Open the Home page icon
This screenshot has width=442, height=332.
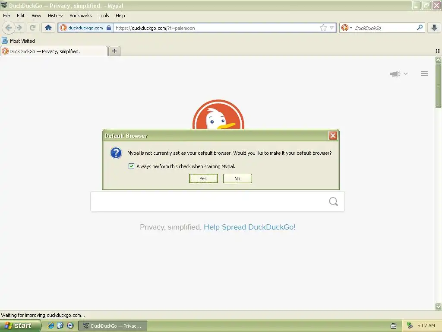point(48,28)
